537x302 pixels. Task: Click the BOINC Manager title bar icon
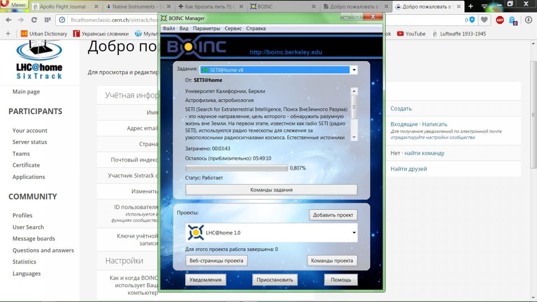[x=164, y=18]
